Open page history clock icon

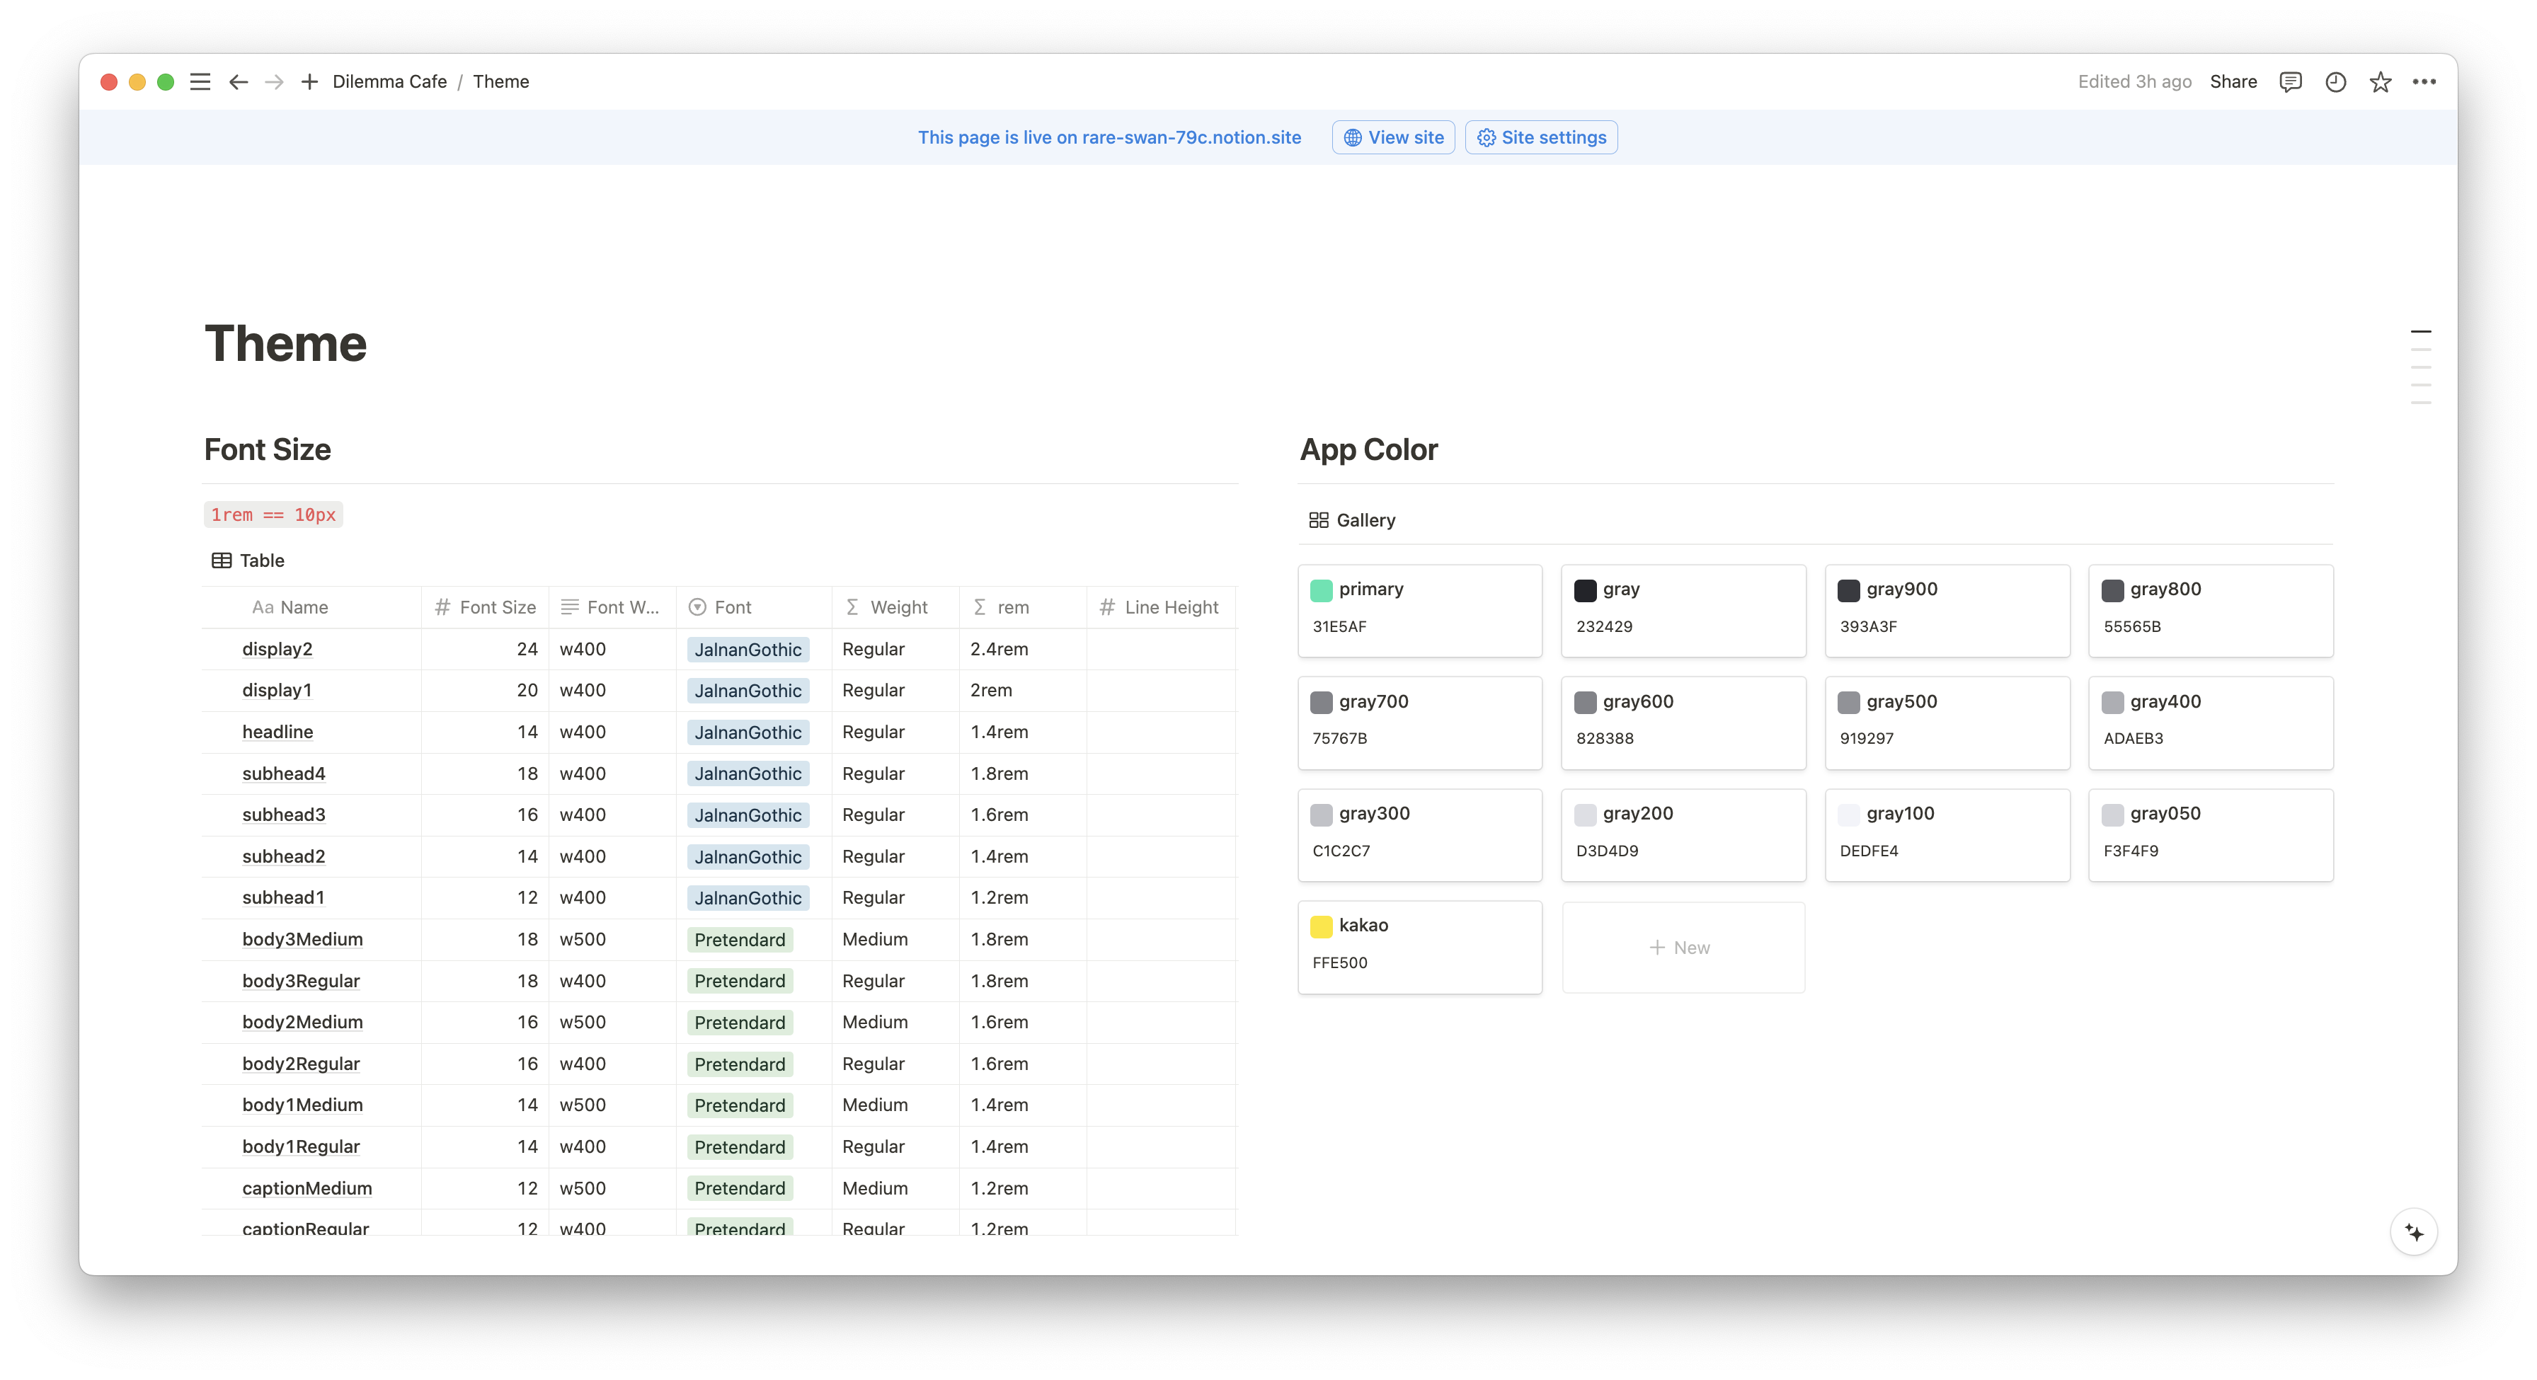[2335, 81]
